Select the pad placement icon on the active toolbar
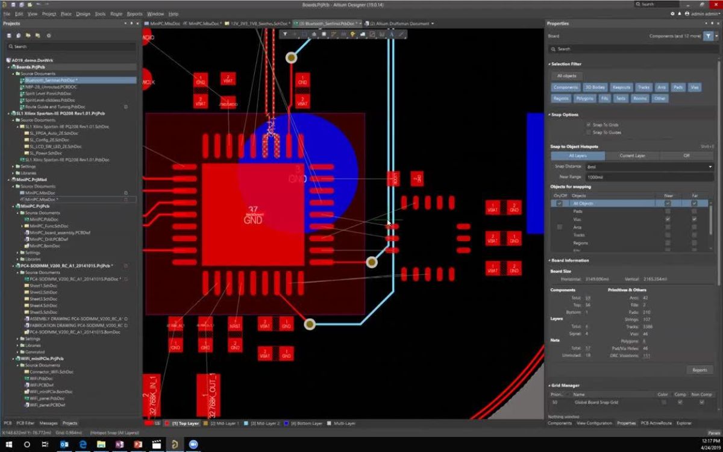This screenshot has width=723, height=452. 313,34
